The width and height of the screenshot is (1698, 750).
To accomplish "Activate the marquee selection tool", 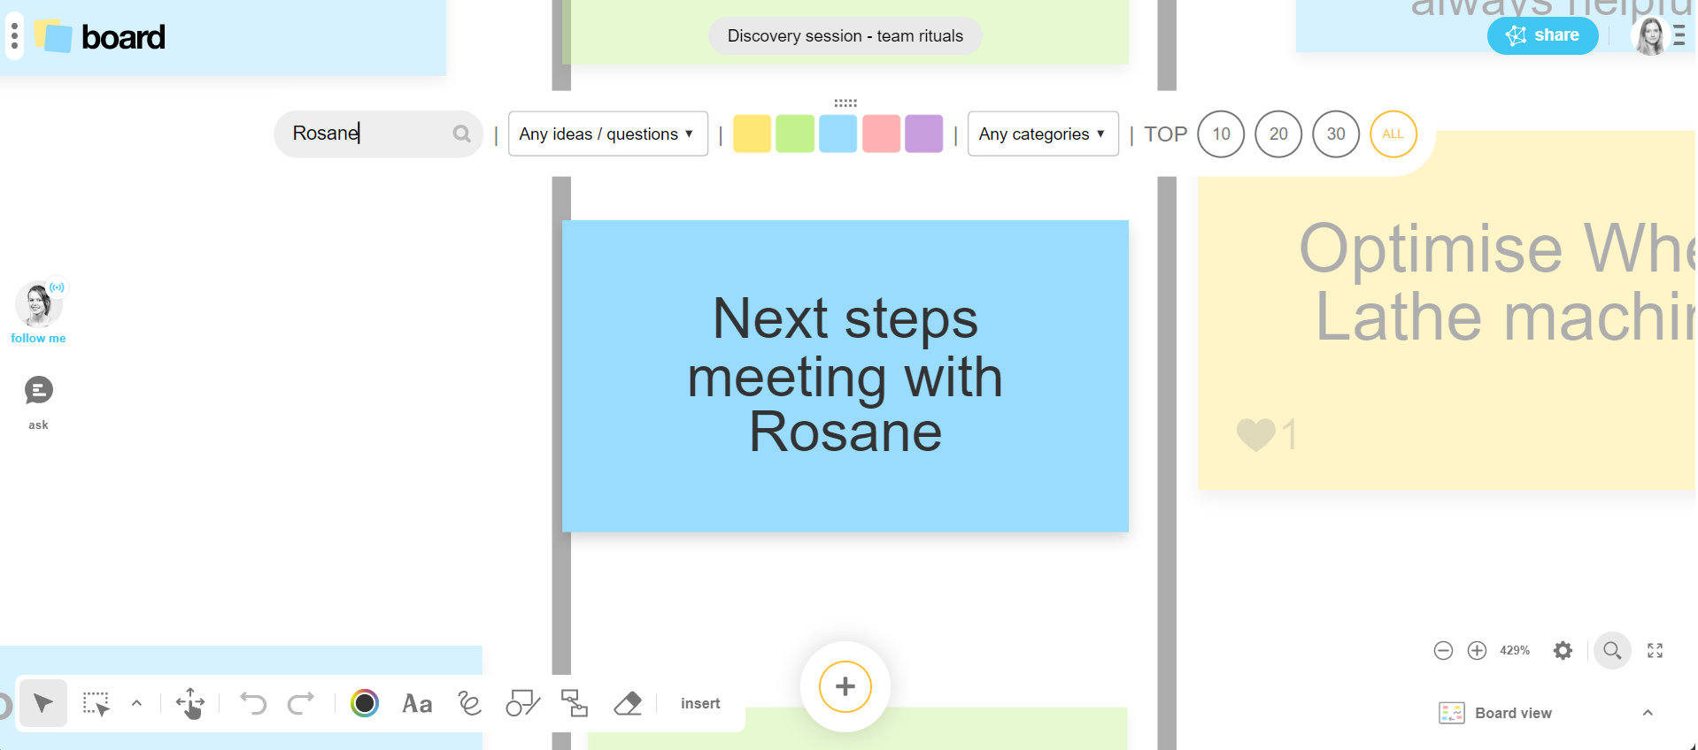I will click(96, 704).
